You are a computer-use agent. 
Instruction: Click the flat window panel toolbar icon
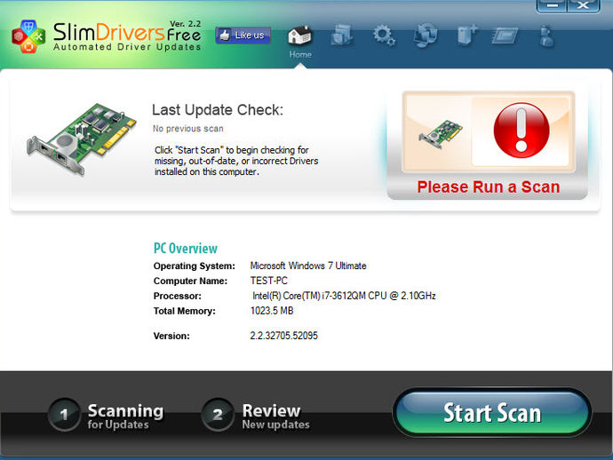(x=505, y=36)
